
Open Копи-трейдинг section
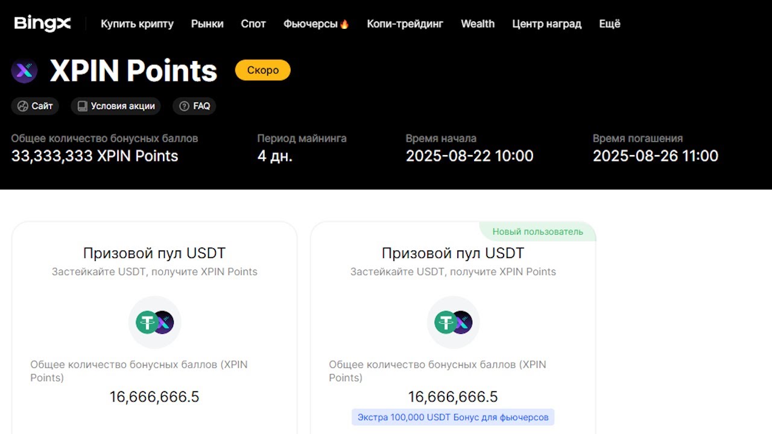(x=405, y=24)
